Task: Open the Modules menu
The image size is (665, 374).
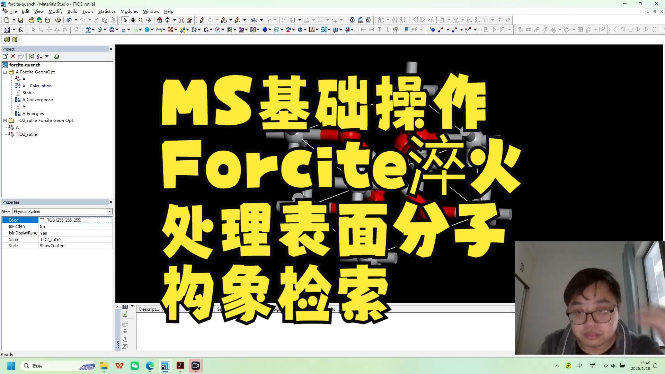Action: tap(129, 11)
